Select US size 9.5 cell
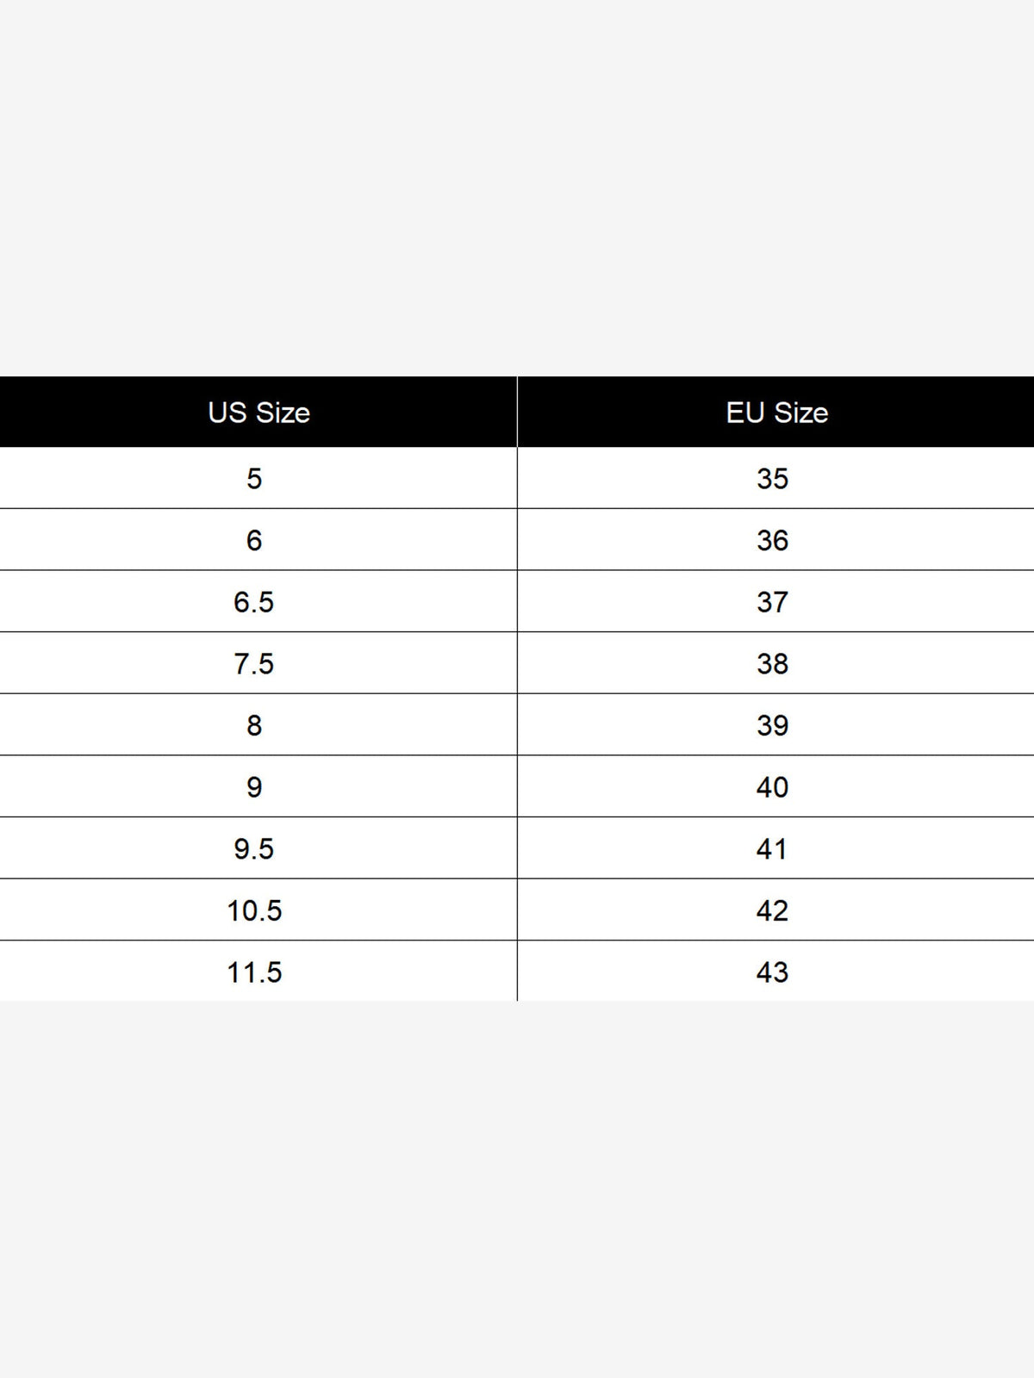This screenshot has width=1034, height=1378. [258, 848]
